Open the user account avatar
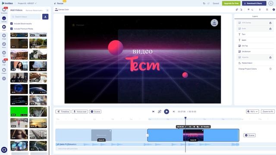This screenshot has width=276, height=155. click(271, 3)
